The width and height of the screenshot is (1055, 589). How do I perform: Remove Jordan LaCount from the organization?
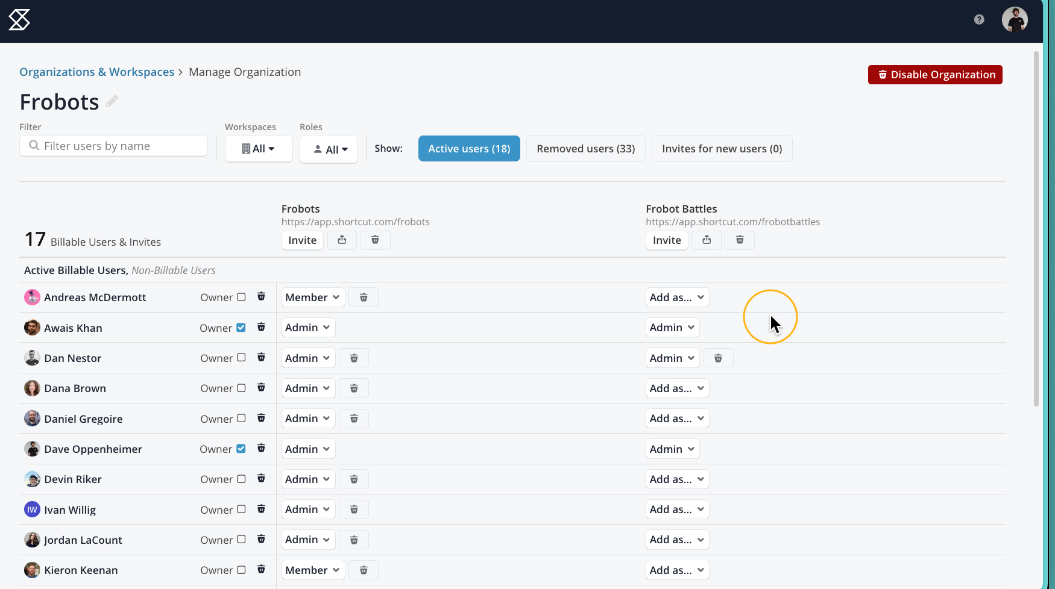261,539
